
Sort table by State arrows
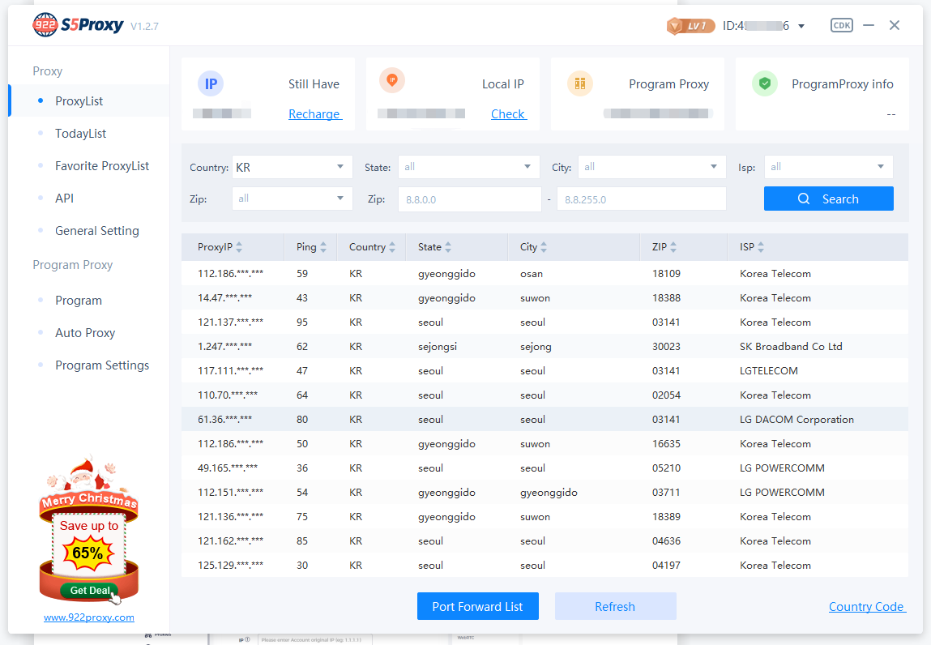click(448, 247)
